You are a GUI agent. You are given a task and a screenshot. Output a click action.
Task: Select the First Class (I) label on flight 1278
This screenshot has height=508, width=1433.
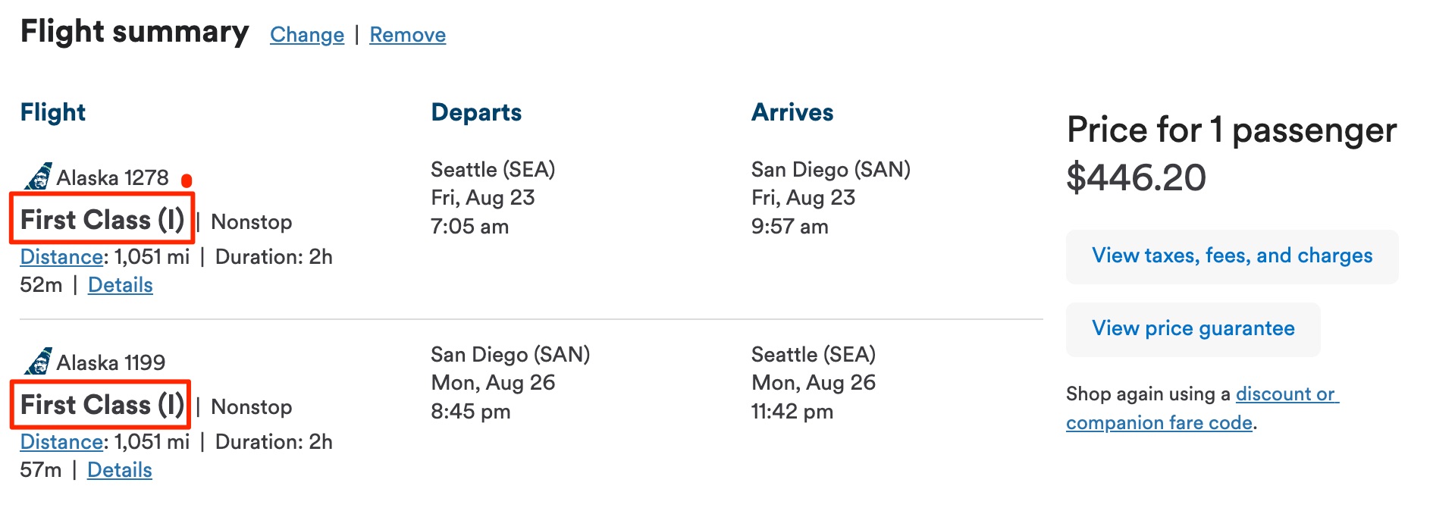[x=102, y=220]
